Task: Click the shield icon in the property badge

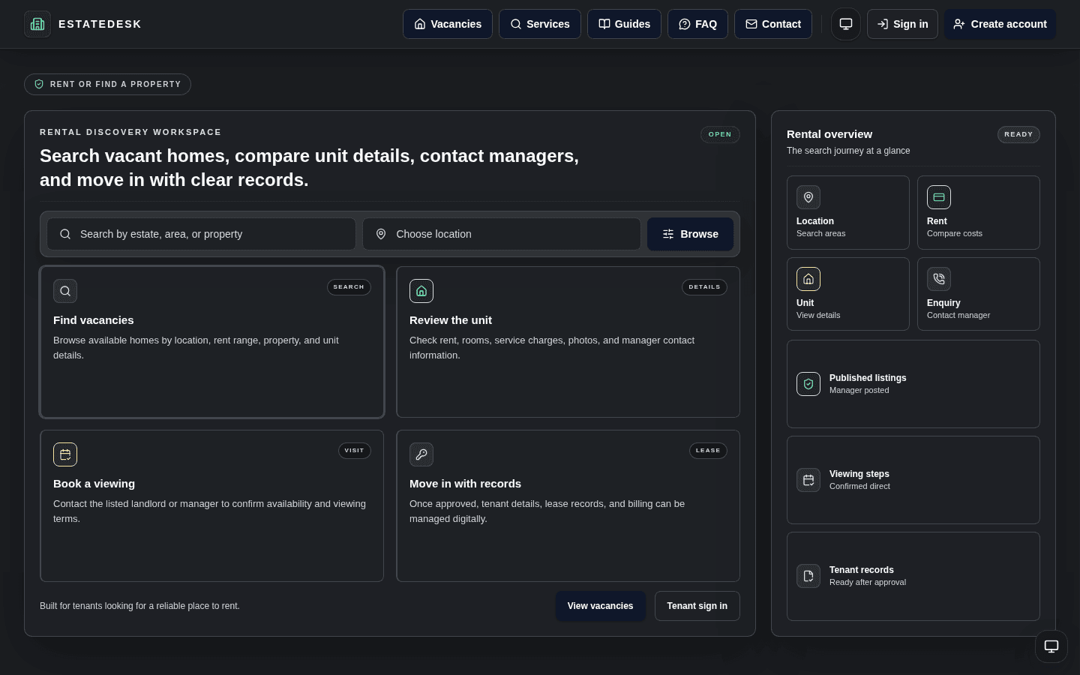Action: coord(39,84)
